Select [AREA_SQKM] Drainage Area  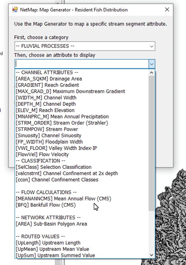(49, 79)
